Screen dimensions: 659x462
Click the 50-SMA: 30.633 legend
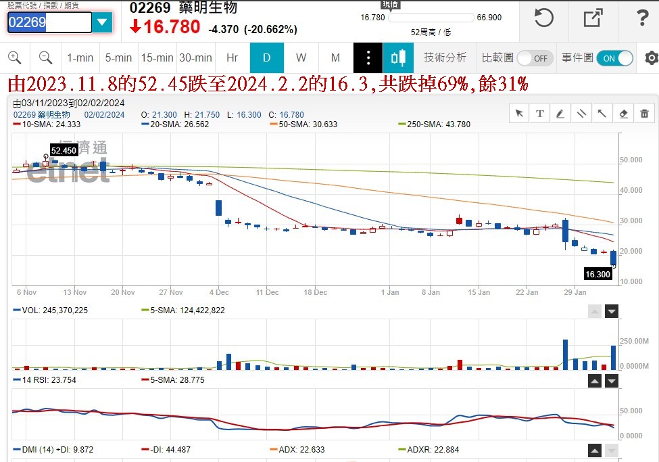[x=304, y=124]
